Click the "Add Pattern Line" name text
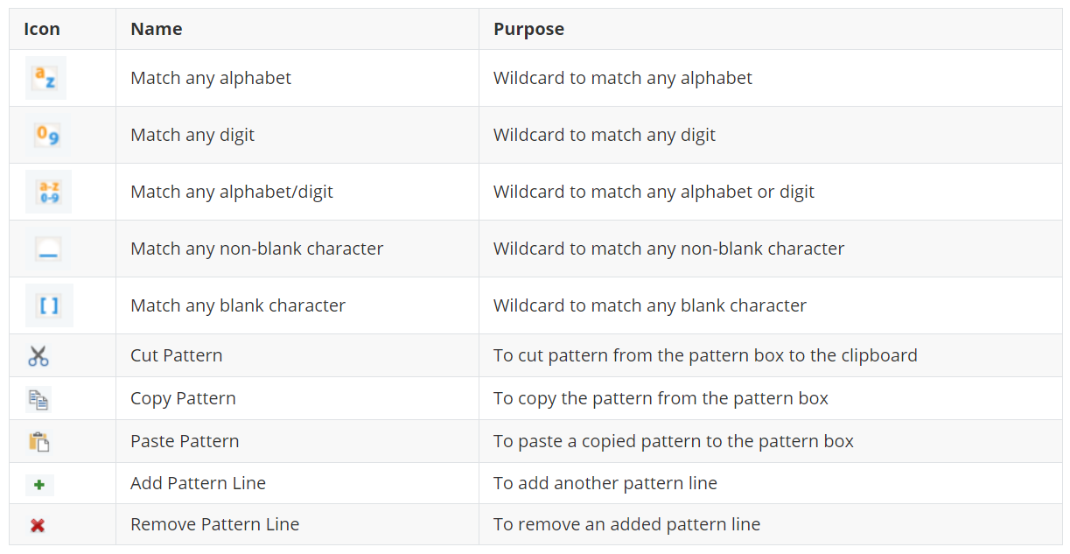Viewport: 1070px width, 554px height. point(198,483)
